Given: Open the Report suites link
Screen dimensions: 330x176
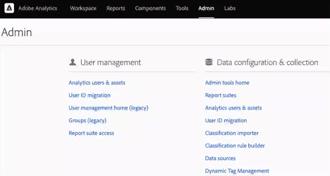Looking at the screenshot, I should tap(221, 95).
